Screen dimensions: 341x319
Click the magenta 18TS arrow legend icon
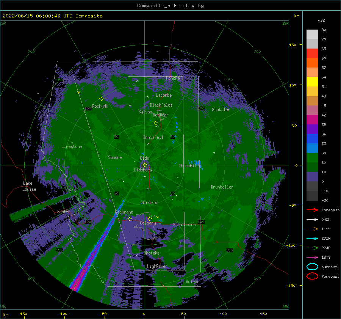click(312, 258)
